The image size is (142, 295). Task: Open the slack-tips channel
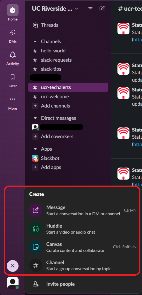pyautogui.click(x=68, y=69)
